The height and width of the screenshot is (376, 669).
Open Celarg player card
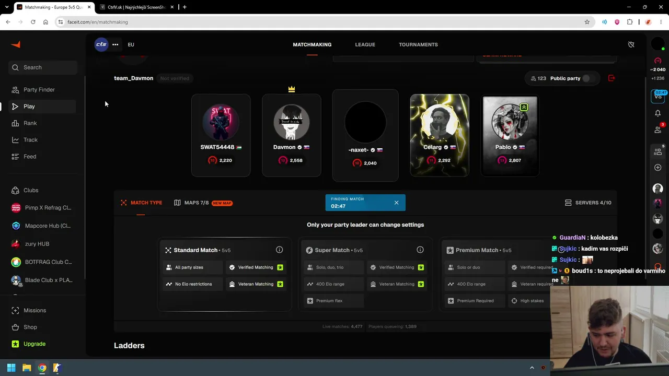pyautogui.click(x=440, y=135)
